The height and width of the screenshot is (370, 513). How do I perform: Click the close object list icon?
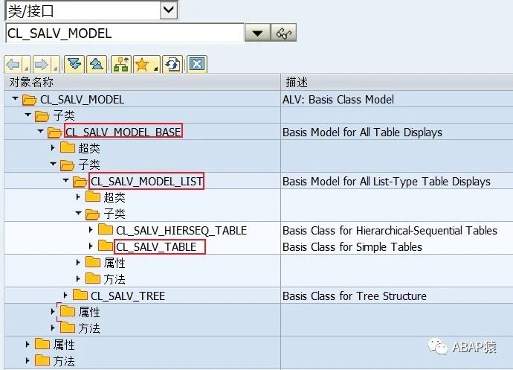click(197, 64)
